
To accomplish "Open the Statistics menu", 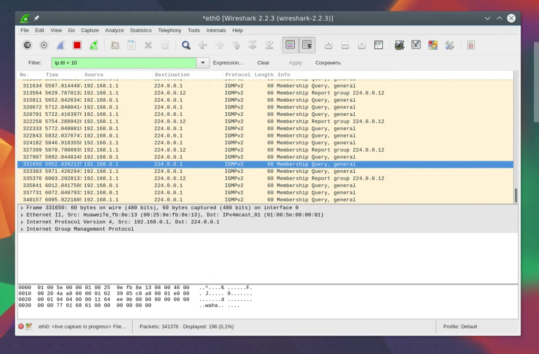I will 141,31.
